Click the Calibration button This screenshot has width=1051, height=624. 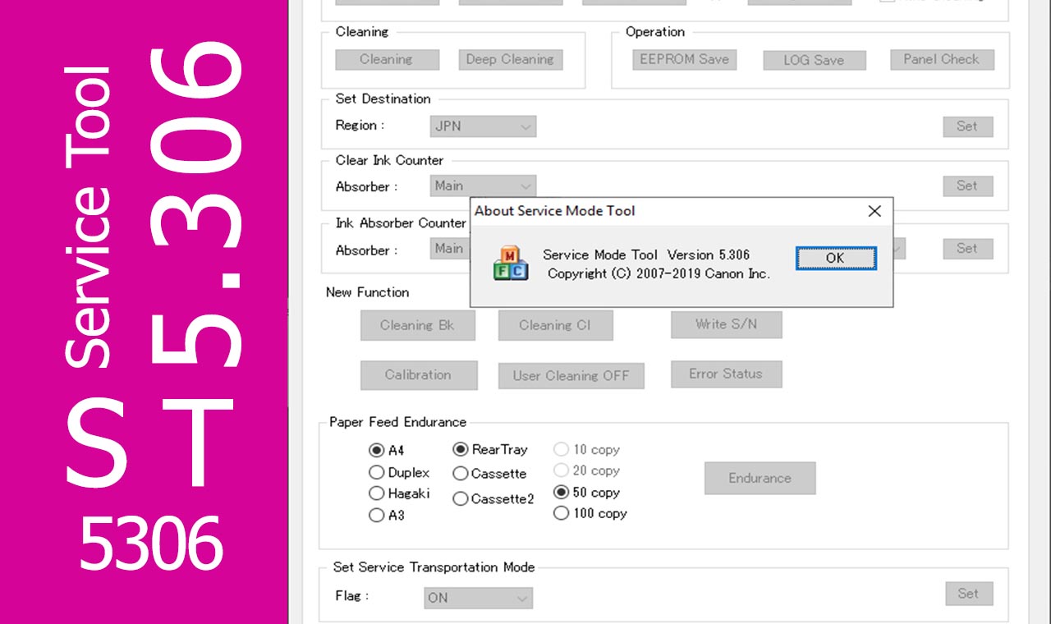point(418,374)
